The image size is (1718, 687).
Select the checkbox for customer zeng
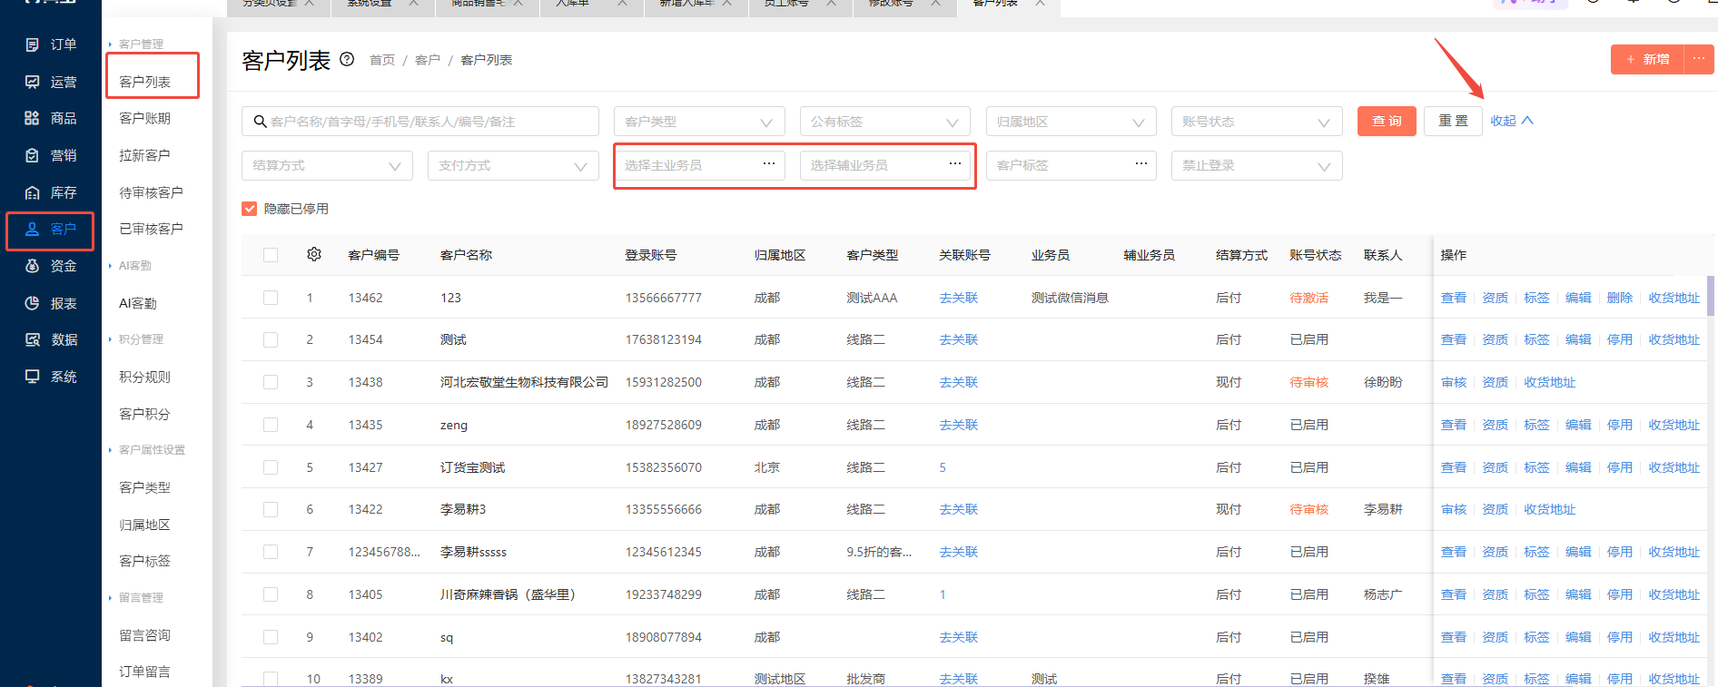(271, 425)
